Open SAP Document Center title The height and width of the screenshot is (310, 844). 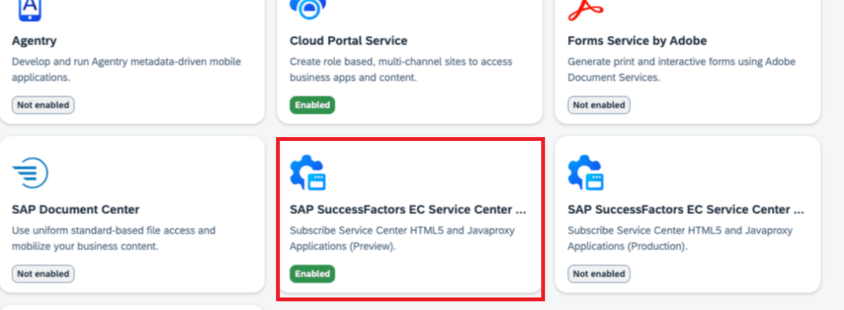point(76,210)
